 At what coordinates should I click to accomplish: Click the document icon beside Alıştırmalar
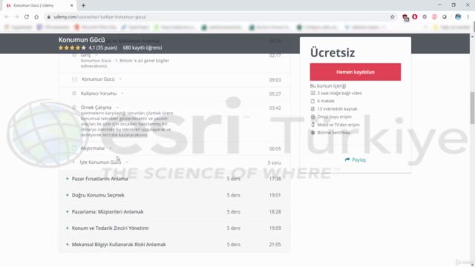click(74, 148)
